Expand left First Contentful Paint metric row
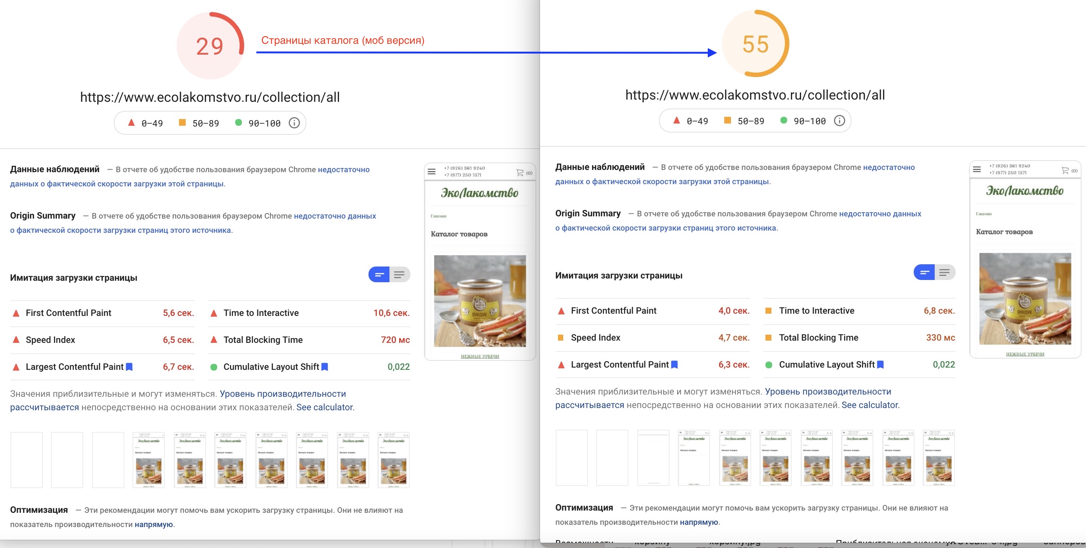 (x=68, y=313)
